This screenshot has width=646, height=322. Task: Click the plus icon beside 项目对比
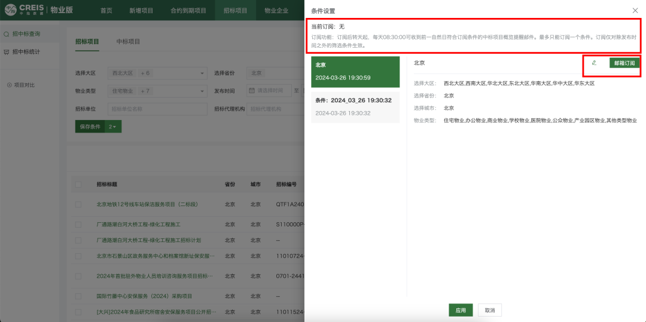tap(9, 85)
